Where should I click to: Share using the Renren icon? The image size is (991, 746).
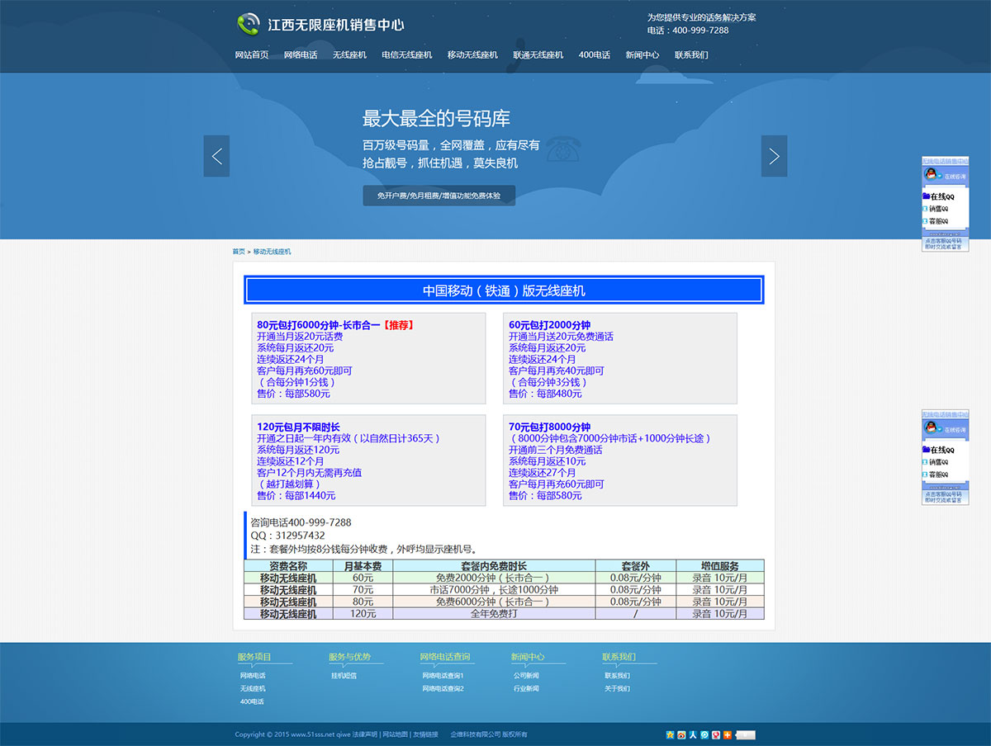click(693, 734)
